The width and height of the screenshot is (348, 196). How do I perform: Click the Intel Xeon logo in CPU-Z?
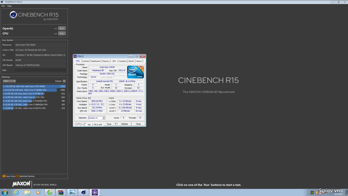135,72
